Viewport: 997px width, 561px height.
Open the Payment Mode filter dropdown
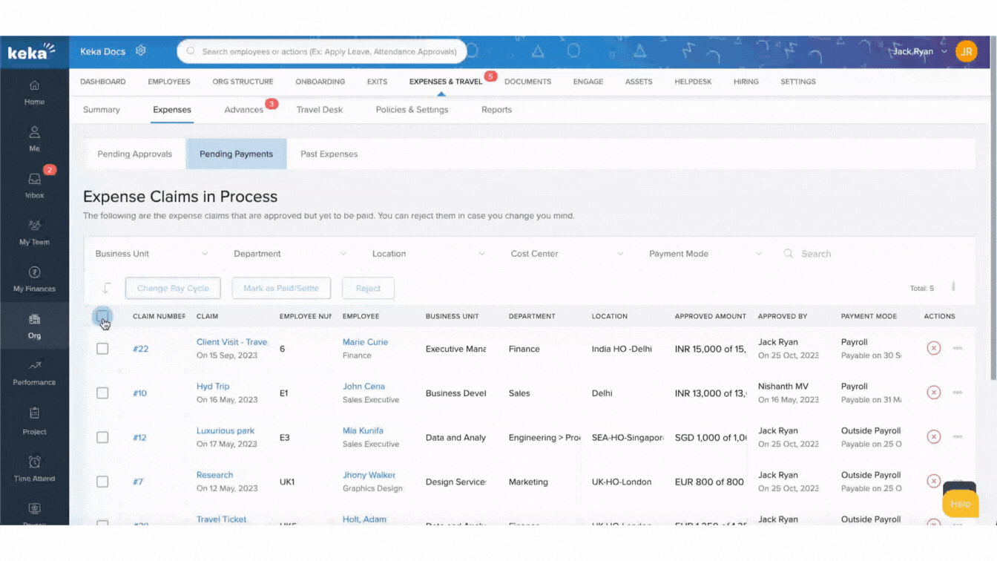click(x=705, y=254)
